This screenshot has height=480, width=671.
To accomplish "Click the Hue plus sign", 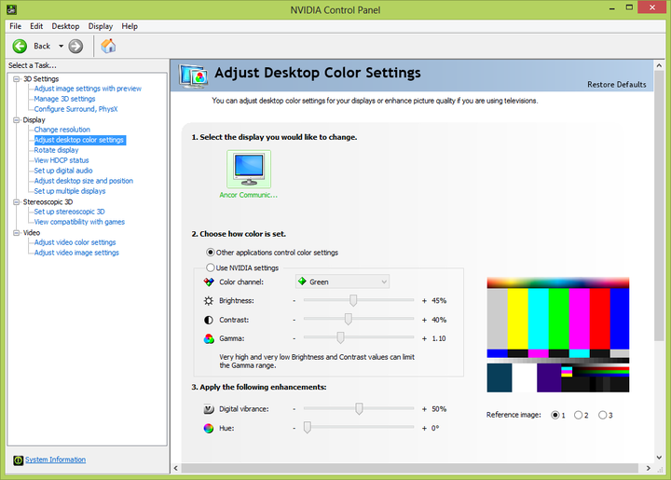I will click(424, 428).
